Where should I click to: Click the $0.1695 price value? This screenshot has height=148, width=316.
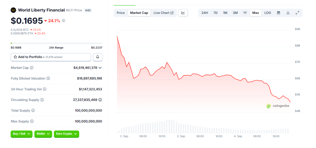[27, 21]
